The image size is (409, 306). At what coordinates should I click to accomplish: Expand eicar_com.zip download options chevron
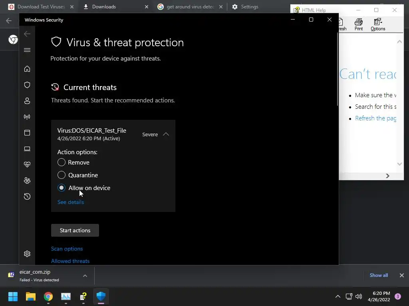[85, 276]
